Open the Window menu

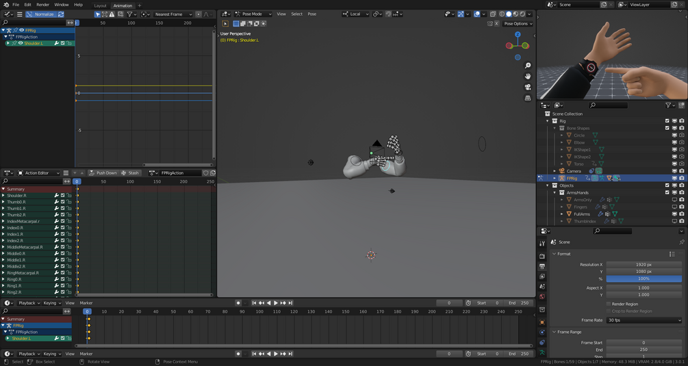[x=62, y=5]
